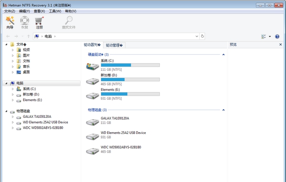This screenshot has height=182, width=286.
Task: Select WD Elements 25A2 USB Device in tree
Action: (45, 122)
